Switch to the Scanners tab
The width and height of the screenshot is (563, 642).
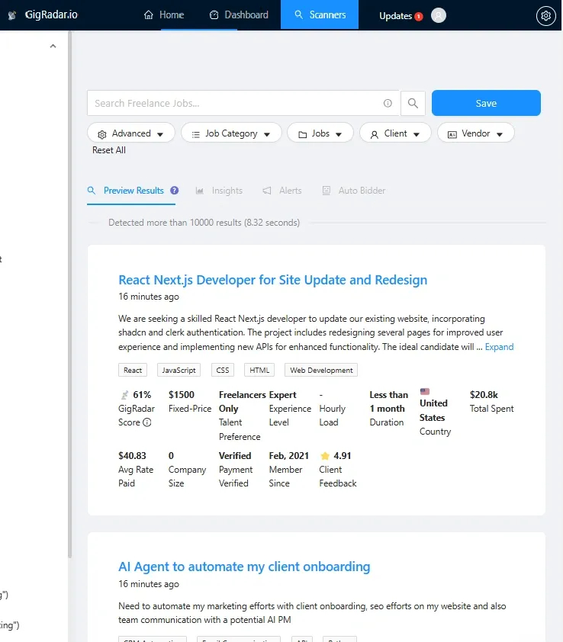(320, 14)
